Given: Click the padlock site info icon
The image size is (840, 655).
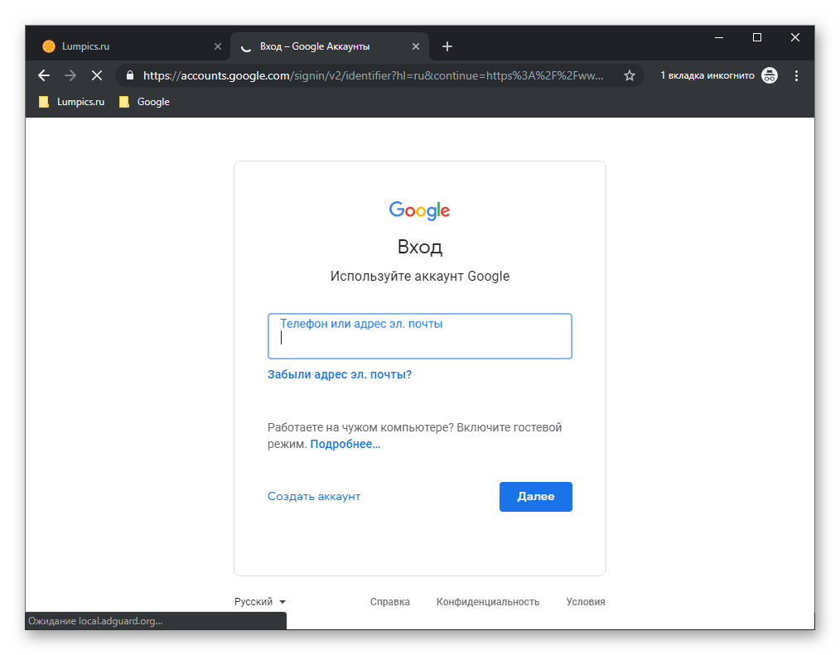Looking at the screenshot, I should click(x=128, y=75).
